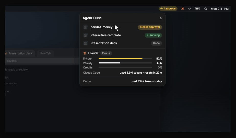Click the 5-hour usage progress bar

pos(125,59)
